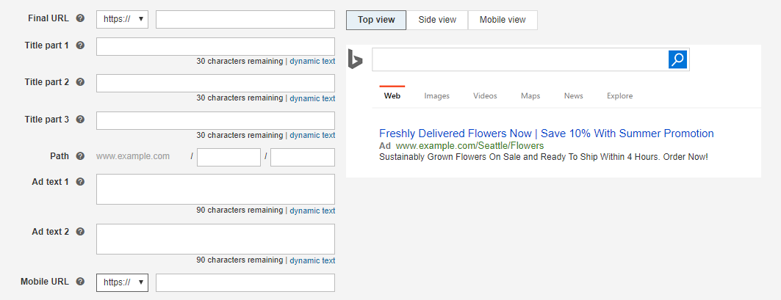Image resolution: width=781 pixels, height=300 pixels.
Task: Click the Bing logo in preview
Action: (355, 59)
